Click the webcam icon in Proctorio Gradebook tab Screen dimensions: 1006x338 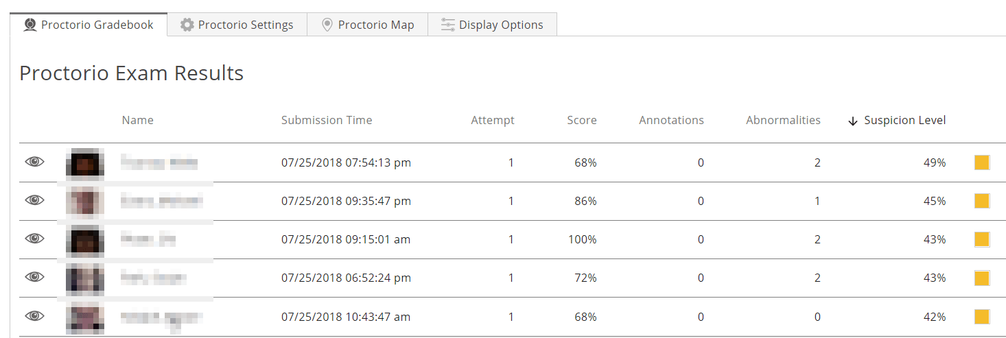pyautogui.click(x=30, y=25)
